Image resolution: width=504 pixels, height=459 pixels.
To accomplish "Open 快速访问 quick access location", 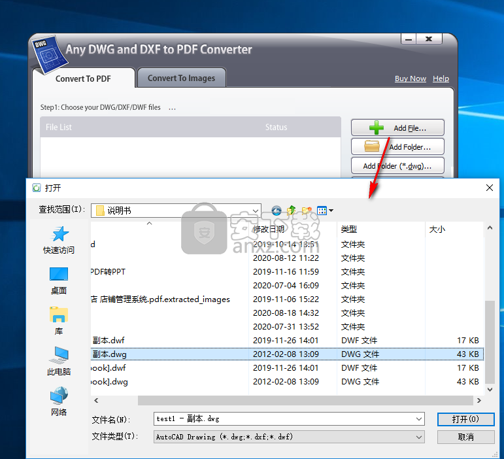I will [59, 240].
